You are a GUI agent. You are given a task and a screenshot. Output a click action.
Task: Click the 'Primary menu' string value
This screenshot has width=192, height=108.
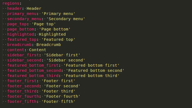point(58,14)
